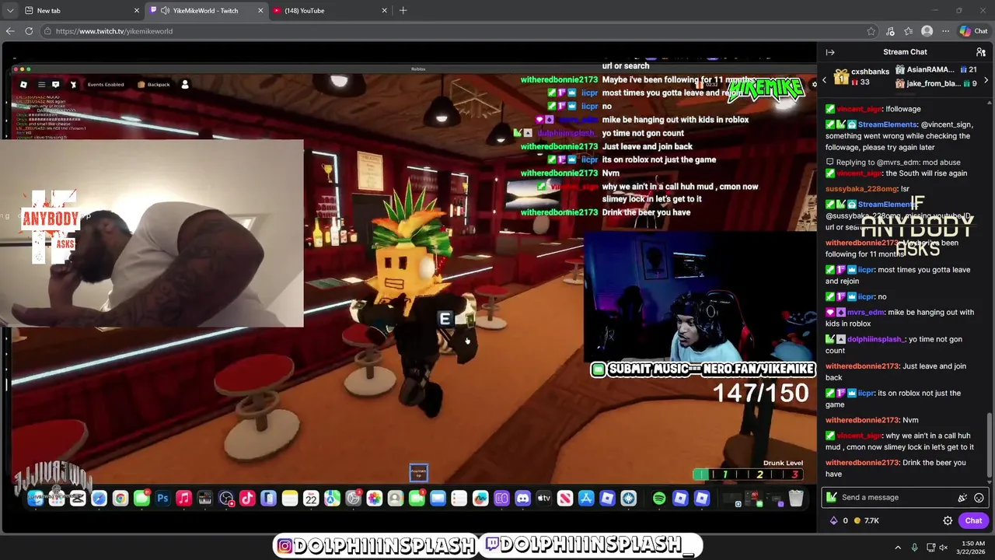Show previous gift leaderboard entries arrow

click(825, 80)
